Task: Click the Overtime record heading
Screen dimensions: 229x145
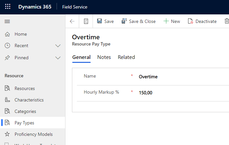Action: click(86, 37)
